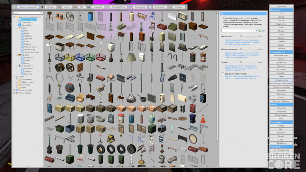Screen dimensions: 306x172
Task: Open Wheels and Frames category
Action: click(x=32, y=52)
